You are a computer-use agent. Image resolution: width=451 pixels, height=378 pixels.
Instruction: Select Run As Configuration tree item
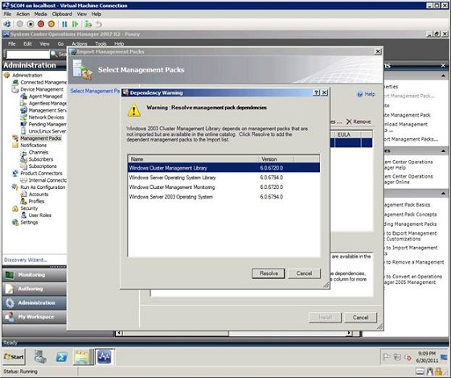tap(43, 187)
